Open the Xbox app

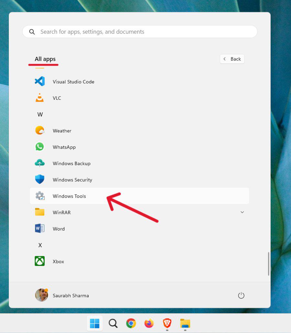58,261
